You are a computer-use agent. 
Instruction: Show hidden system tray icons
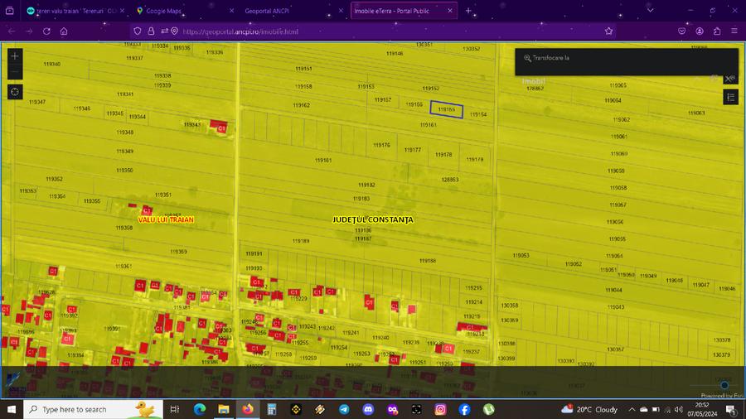[632, 410]
